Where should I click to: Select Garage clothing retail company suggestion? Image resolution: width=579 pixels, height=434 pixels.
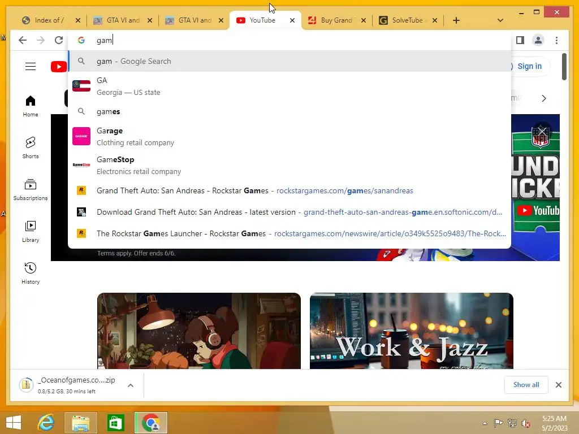pyautogui.click(x=289, y=136)
